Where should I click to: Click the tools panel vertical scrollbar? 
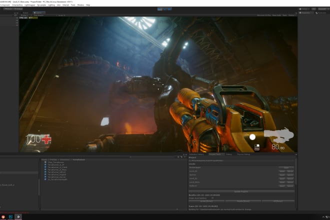[296, 170]
